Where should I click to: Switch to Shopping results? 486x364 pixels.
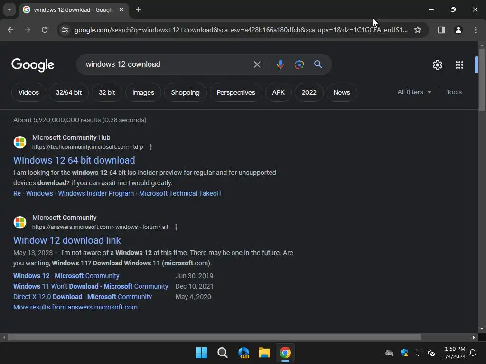click(x=186, y=92)
